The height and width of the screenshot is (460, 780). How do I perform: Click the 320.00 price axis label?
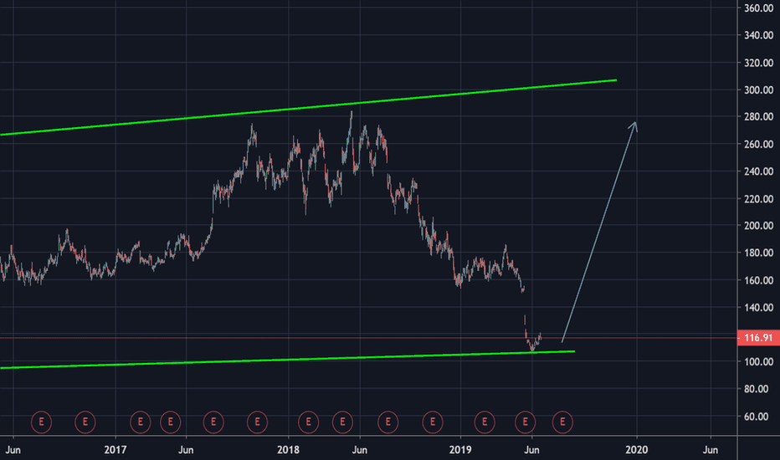coord(758,63)
